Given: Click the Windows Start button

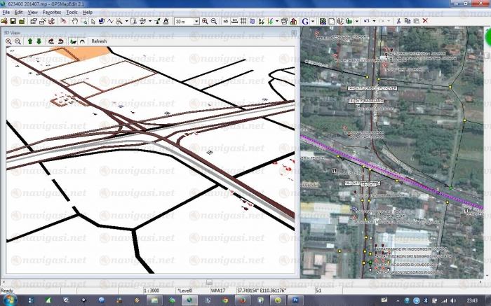Looking at the screenshot, I should tap(10, 300).
